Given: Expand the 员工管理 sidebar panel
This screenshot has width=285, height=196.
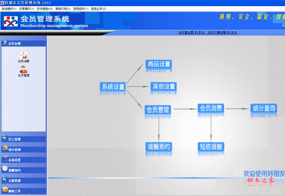Looking at the screenshot, I should click(x=24, y=139).
